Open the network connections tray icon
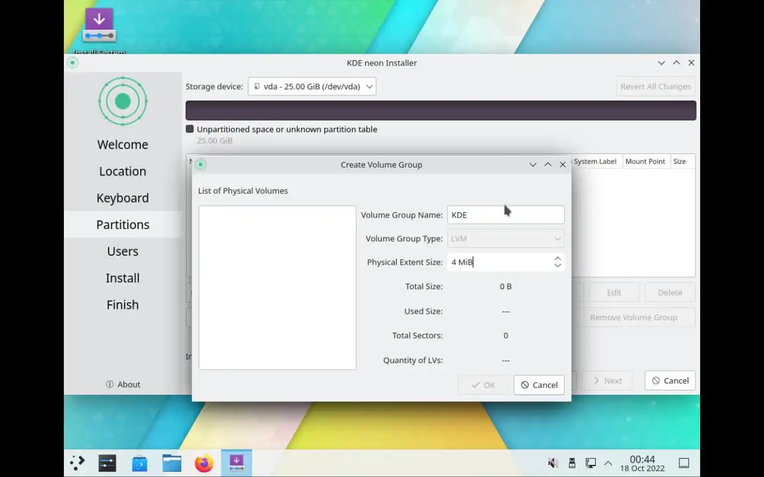The image size is (764, 477). (x=590, y=463)
